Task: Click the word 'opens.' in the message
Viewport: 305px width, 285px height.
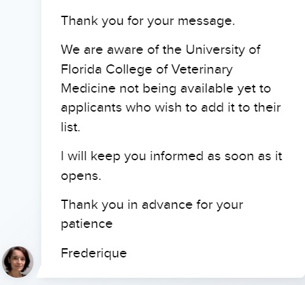Action: click(81, 177)
